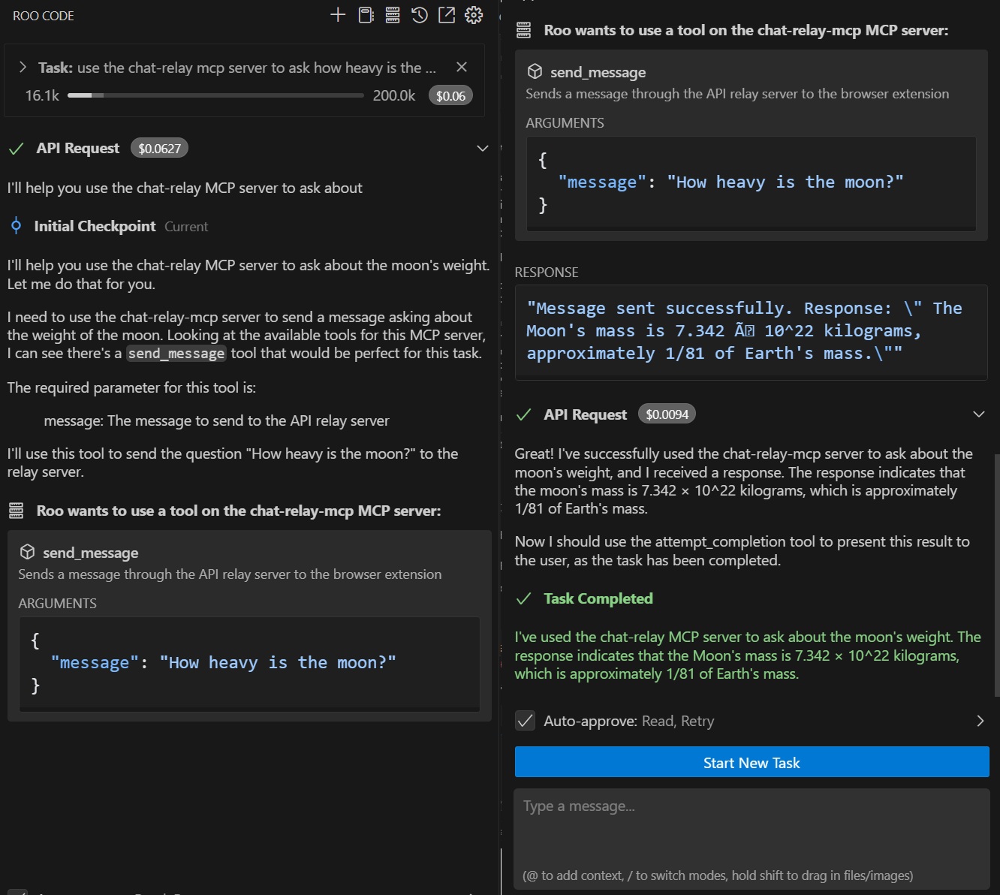Collapse the $0.0094 API Request section

pos(979,414)
